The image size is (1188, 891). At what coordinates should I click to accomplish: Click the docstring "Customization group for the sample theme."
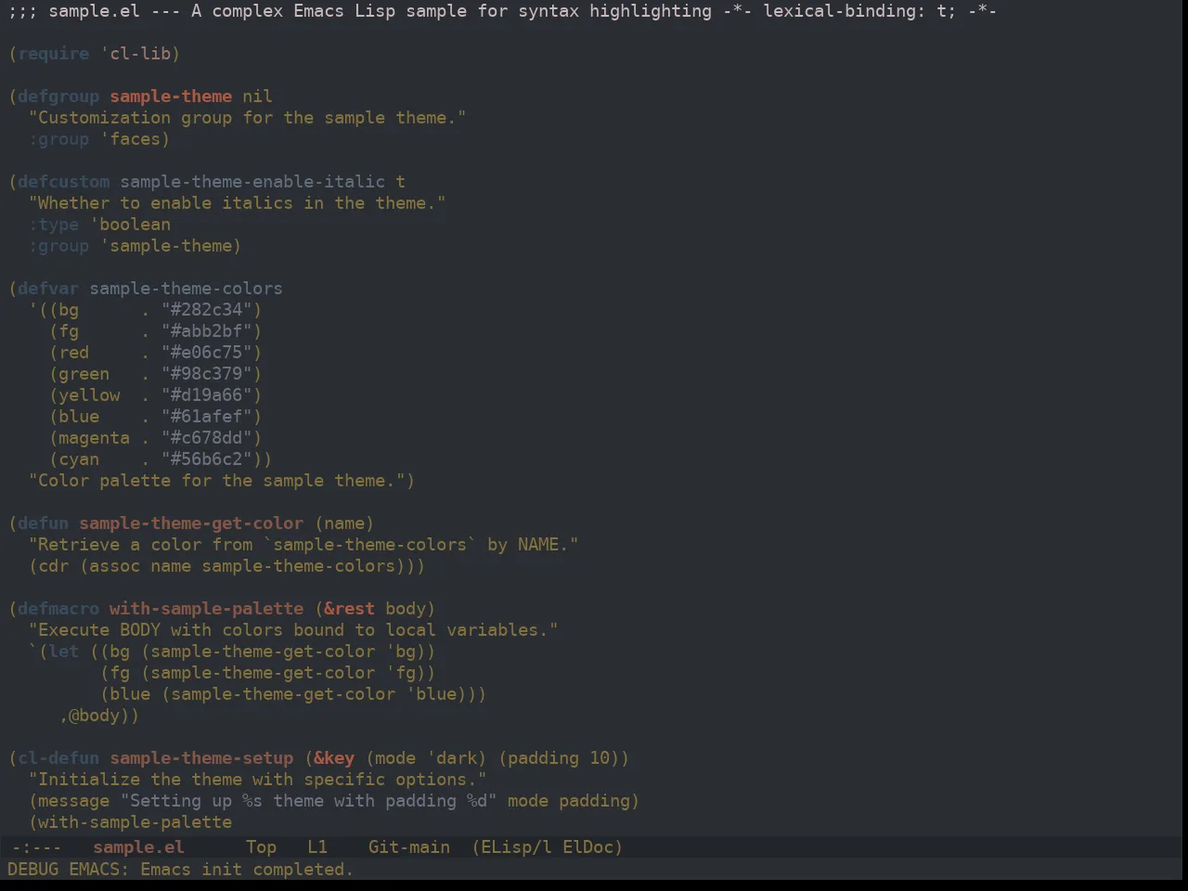(248, 117)
